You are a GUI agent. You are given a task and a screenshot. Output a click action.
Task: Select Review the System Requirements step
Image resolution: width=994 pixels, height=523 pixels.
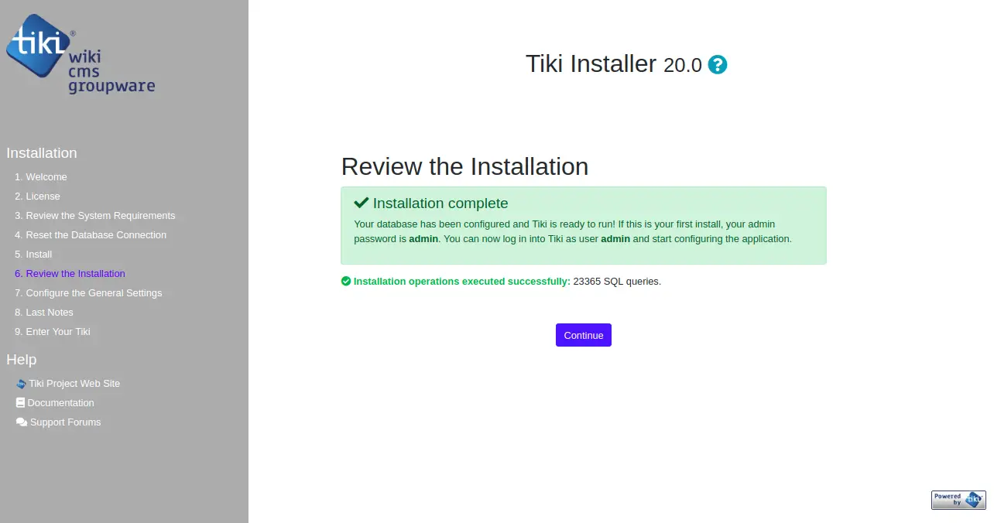(x=95, y=216)
